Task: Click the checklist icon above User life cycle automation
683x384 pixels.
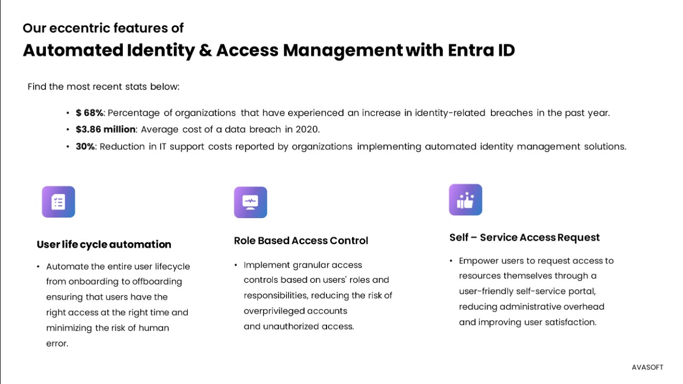Action: tap(58, 202)
